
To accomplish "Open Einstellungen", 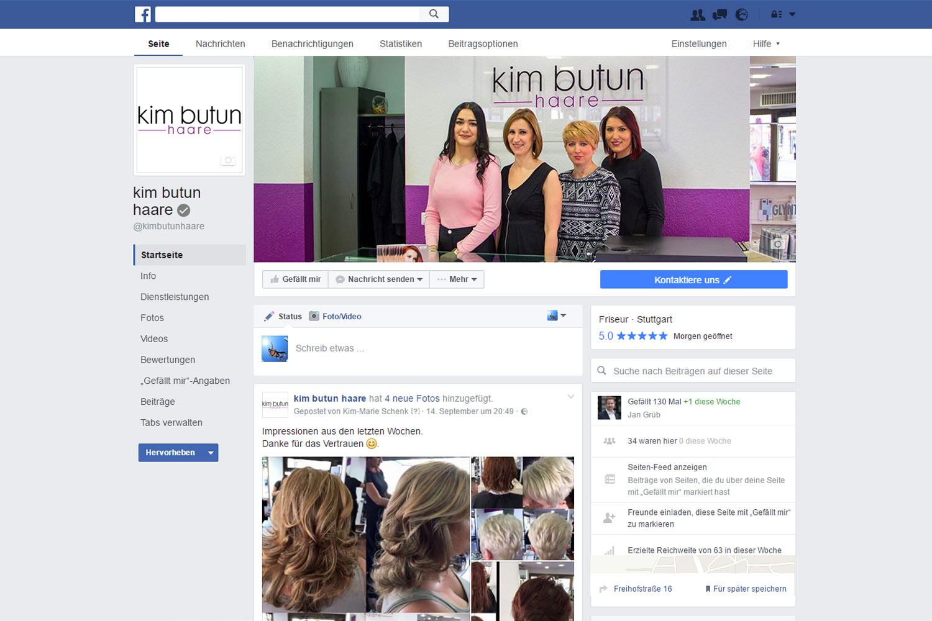I will (699, 43).
